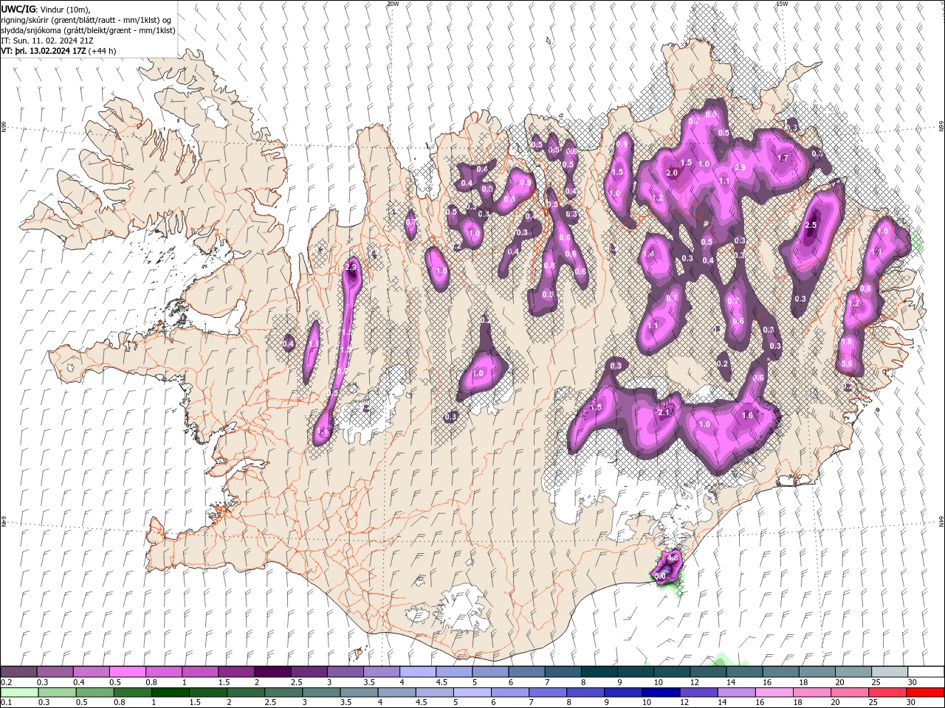This screenshot has height=708, width=945.
Task: Click the 1.4 value on the map
Action: point(648,254)
